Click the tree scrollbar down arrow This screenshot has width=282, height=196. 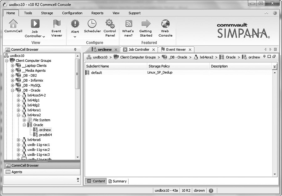point(78,157)
